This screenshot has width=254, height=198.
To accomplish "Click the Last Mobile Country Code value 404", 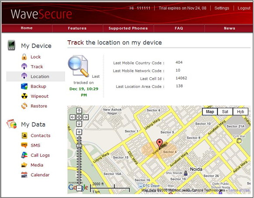I will tap(179, 63).
